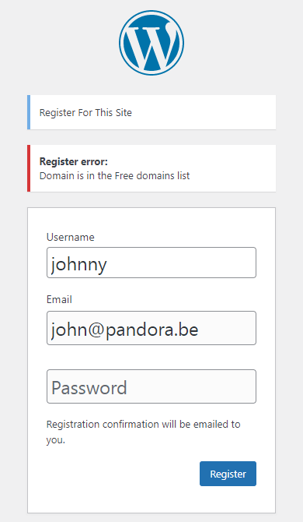The width and height of the screenshot is (303, 522).
Task: Click the blue stripe of register notice
Action: click(29, 112)
